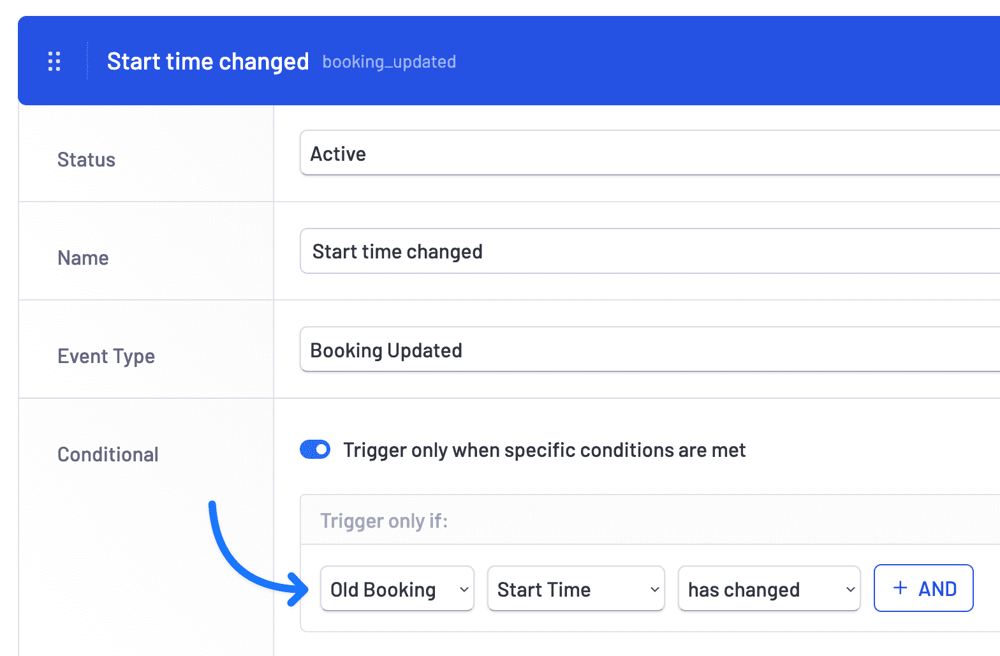Click the drag handle icon in the blue header

point(54,61)
